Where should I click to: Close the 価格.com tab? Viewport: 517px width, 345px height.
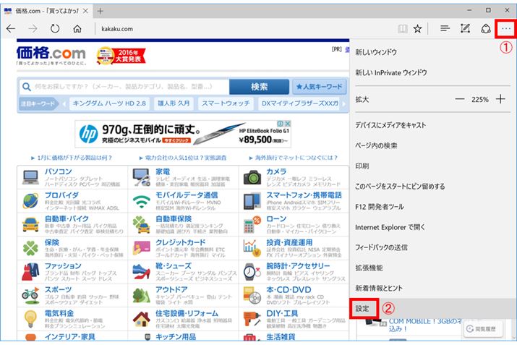(85, 11)
